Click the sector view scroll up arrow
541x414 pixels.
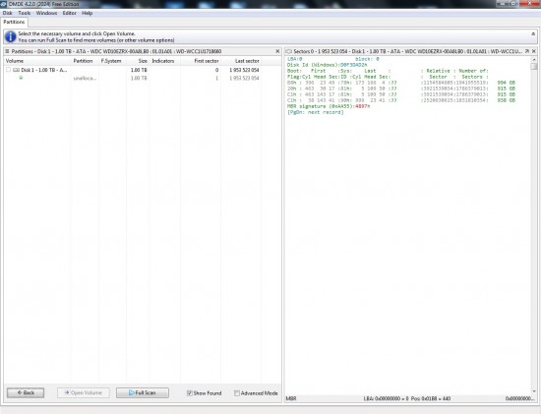[534, 60]
